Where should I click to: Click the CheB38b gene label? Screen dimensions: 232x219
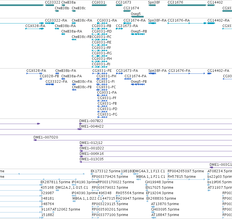[62, 8]
